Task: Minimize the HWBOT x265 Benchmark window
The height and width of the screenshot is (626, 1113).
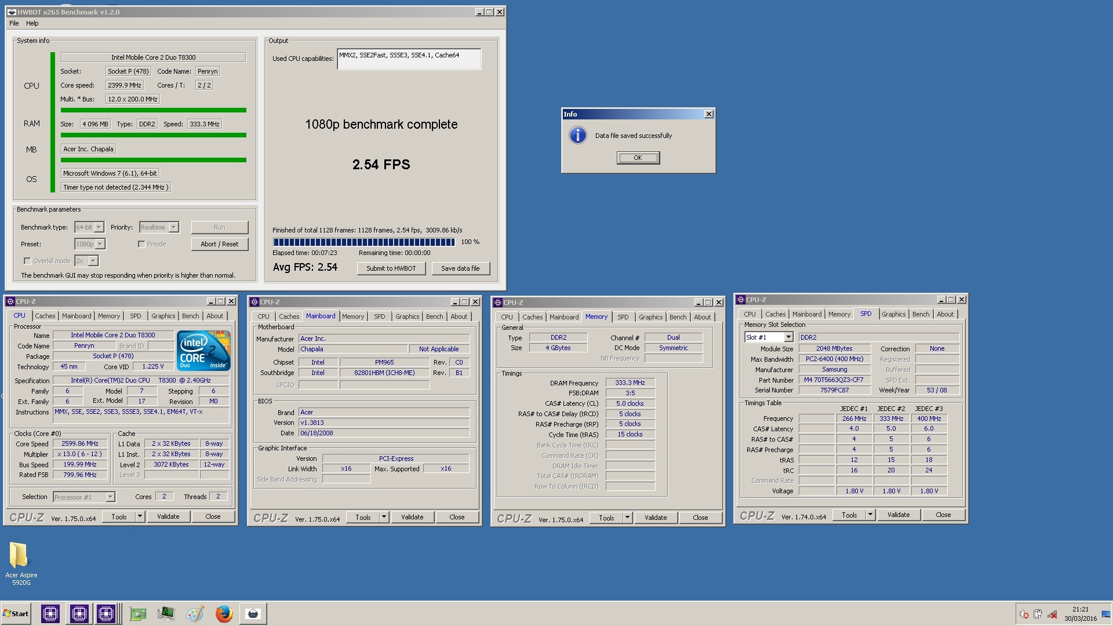Action: coord(479,12)
